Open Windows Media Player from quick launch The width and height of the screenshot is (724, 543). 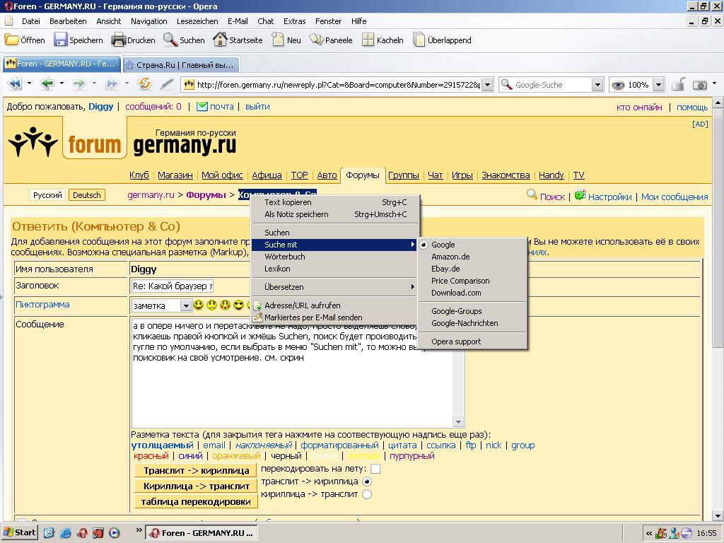click(114, 533)
